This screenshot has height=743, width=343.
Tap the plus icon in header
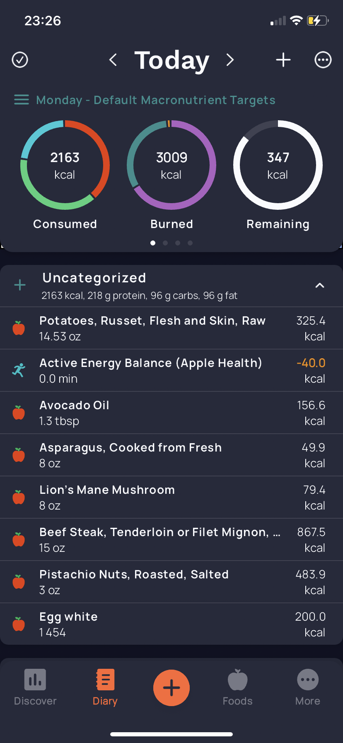pyautogui.click(x=283, y=60)
